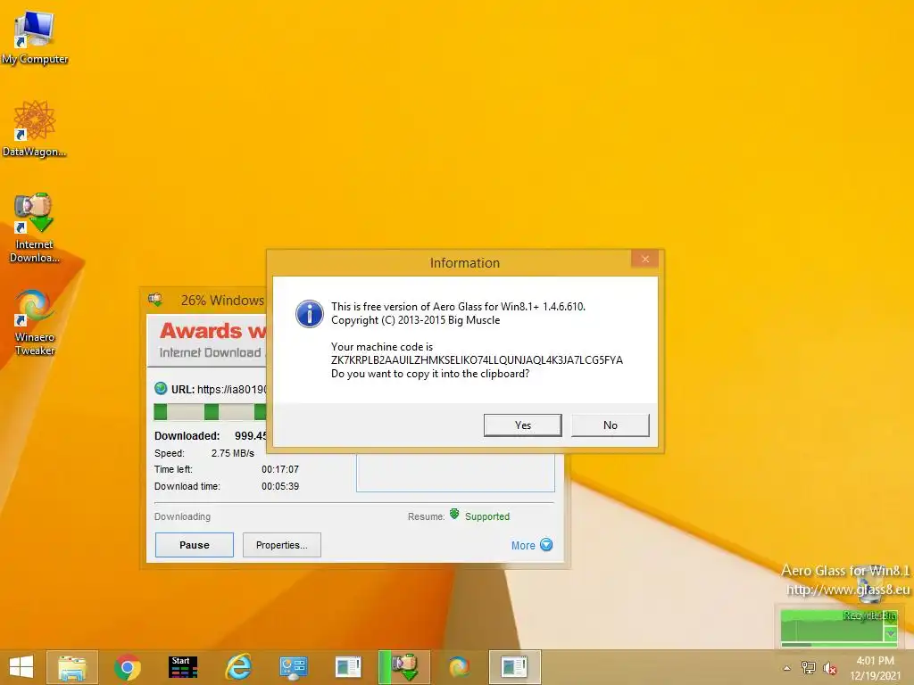
Task: Pause the IDM download
Action: (x=194, y=545)
